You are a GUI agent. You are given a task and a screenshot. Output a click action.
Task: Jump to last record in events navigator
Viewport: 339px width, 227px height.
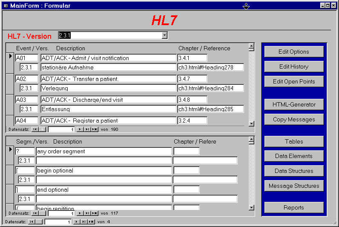(x=87, y=129)
